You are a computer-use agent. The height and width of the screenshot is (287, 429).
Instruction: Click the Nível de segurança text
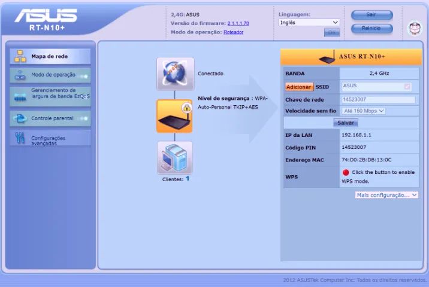pyautogui.click(x=223, y=98)
